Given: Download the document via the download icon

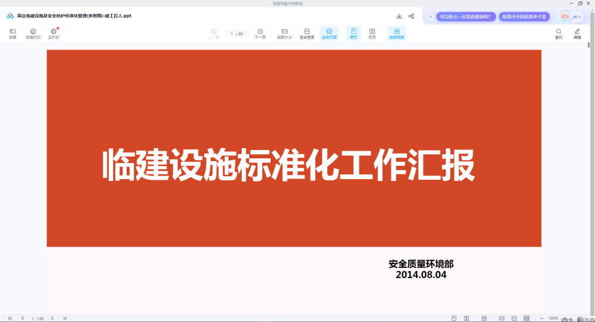Looking at the screenshot, I should coord(399,16).
